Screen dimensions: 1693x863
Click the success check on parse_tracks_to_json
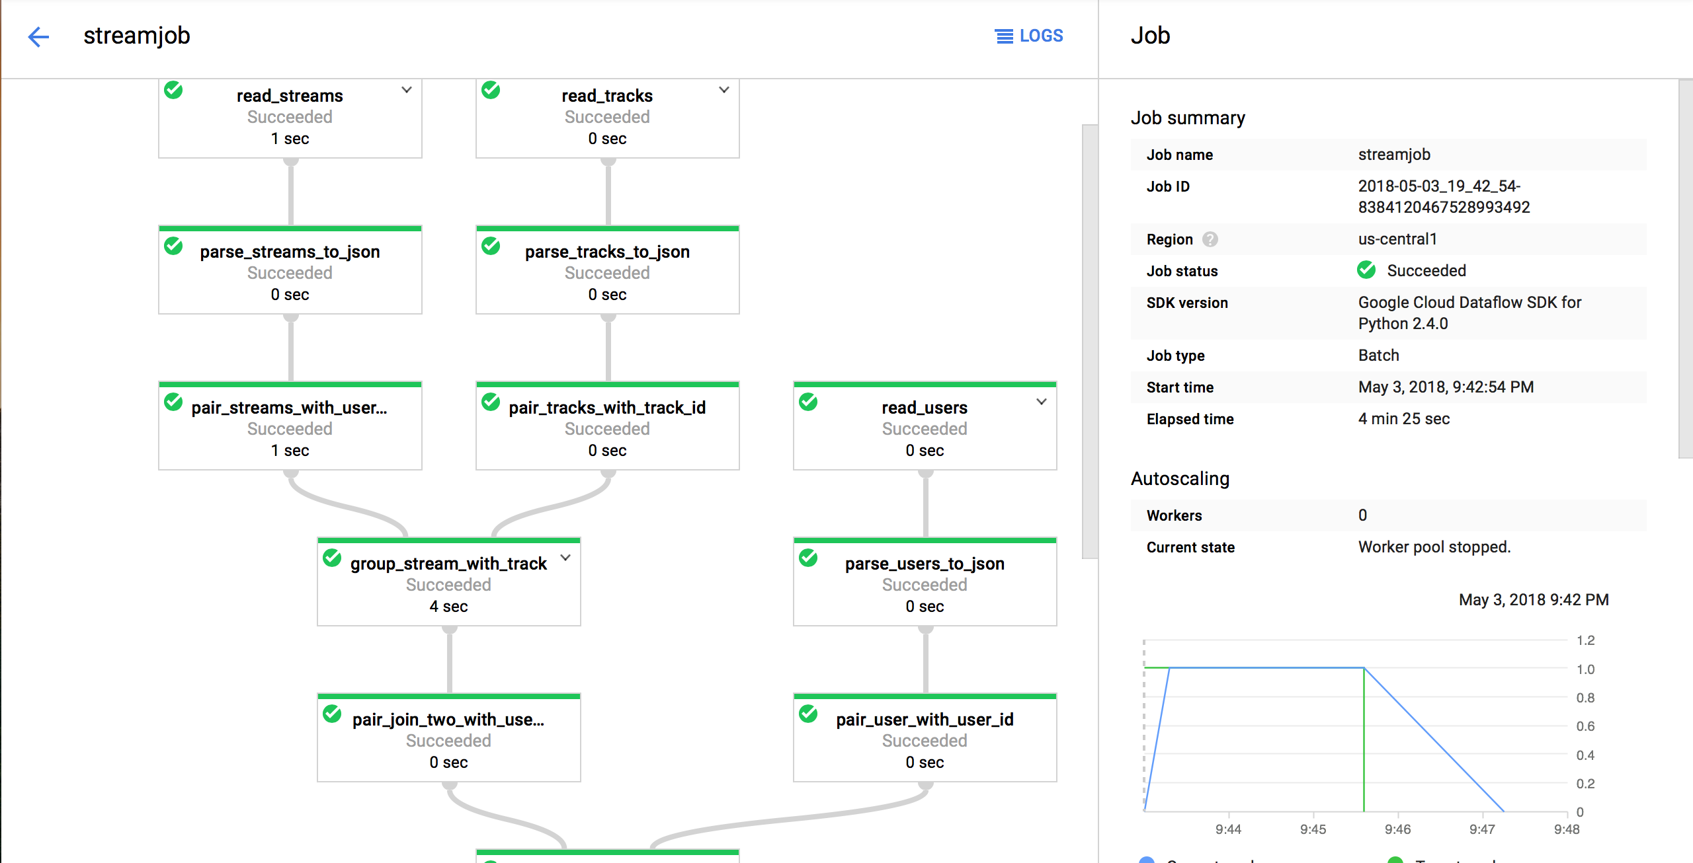point(491,246)
